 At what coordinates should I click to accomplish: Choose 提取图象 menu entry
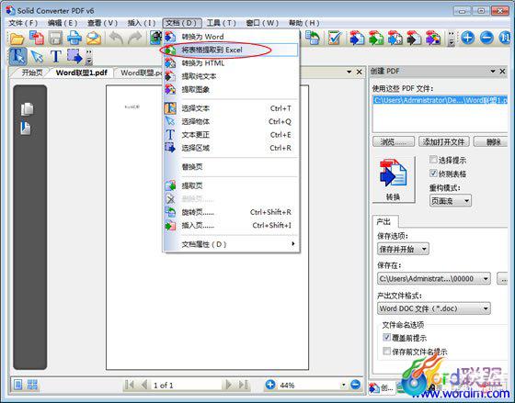pos(231,90)
